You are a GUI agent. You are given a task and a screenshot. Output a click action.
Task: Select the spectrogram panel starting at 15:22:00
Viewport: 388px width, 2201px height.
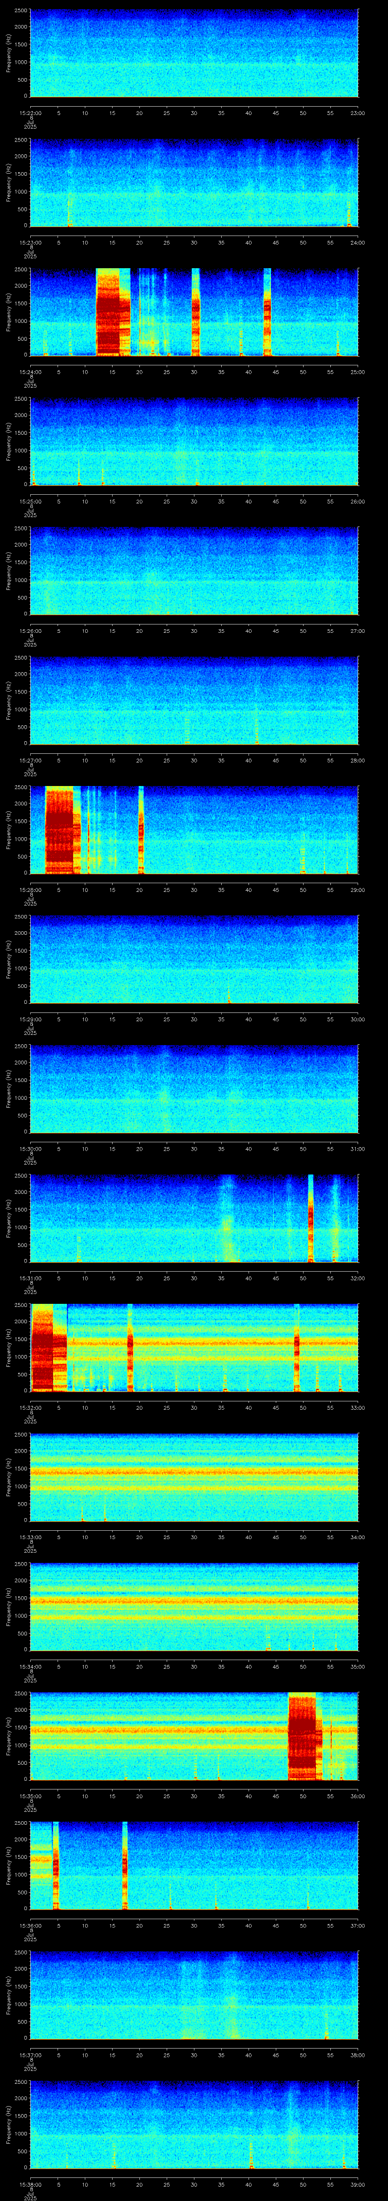pos(194,53)
